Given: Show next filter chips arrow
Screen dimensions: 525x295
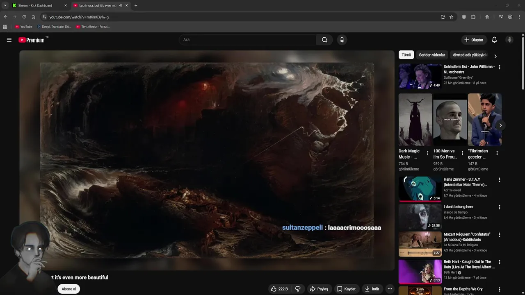Looking at the screenshot, I should click(x=495, y=56).
